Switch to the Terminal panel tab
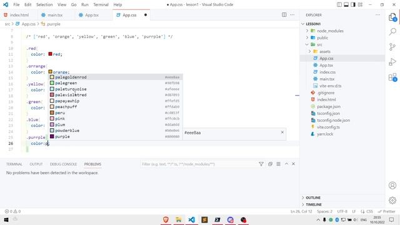This screenshot has width=400, height=225. 14,164
